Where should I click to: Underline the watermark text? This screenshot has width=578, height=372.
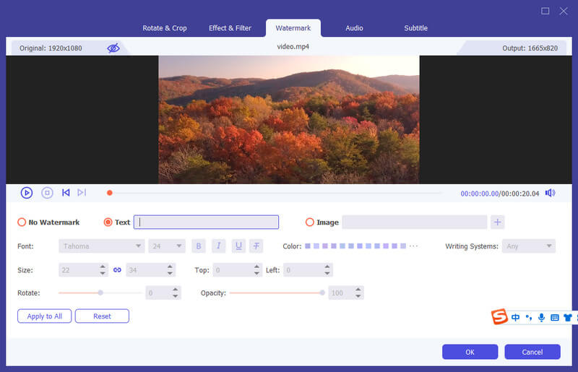pyautogui.click(x=238, y=246)
